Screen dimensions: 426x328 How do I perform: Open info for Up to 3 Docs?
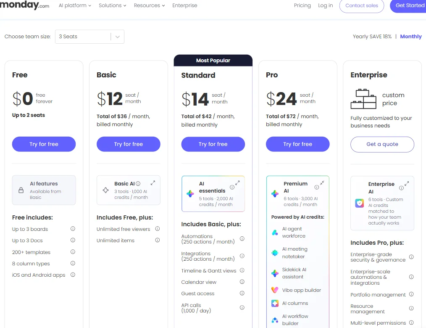73,240
